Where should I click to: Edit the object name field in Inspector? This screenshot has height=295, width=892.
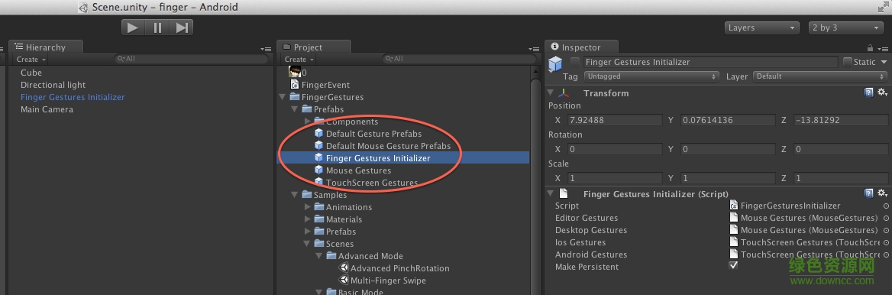tap(710, 61)
